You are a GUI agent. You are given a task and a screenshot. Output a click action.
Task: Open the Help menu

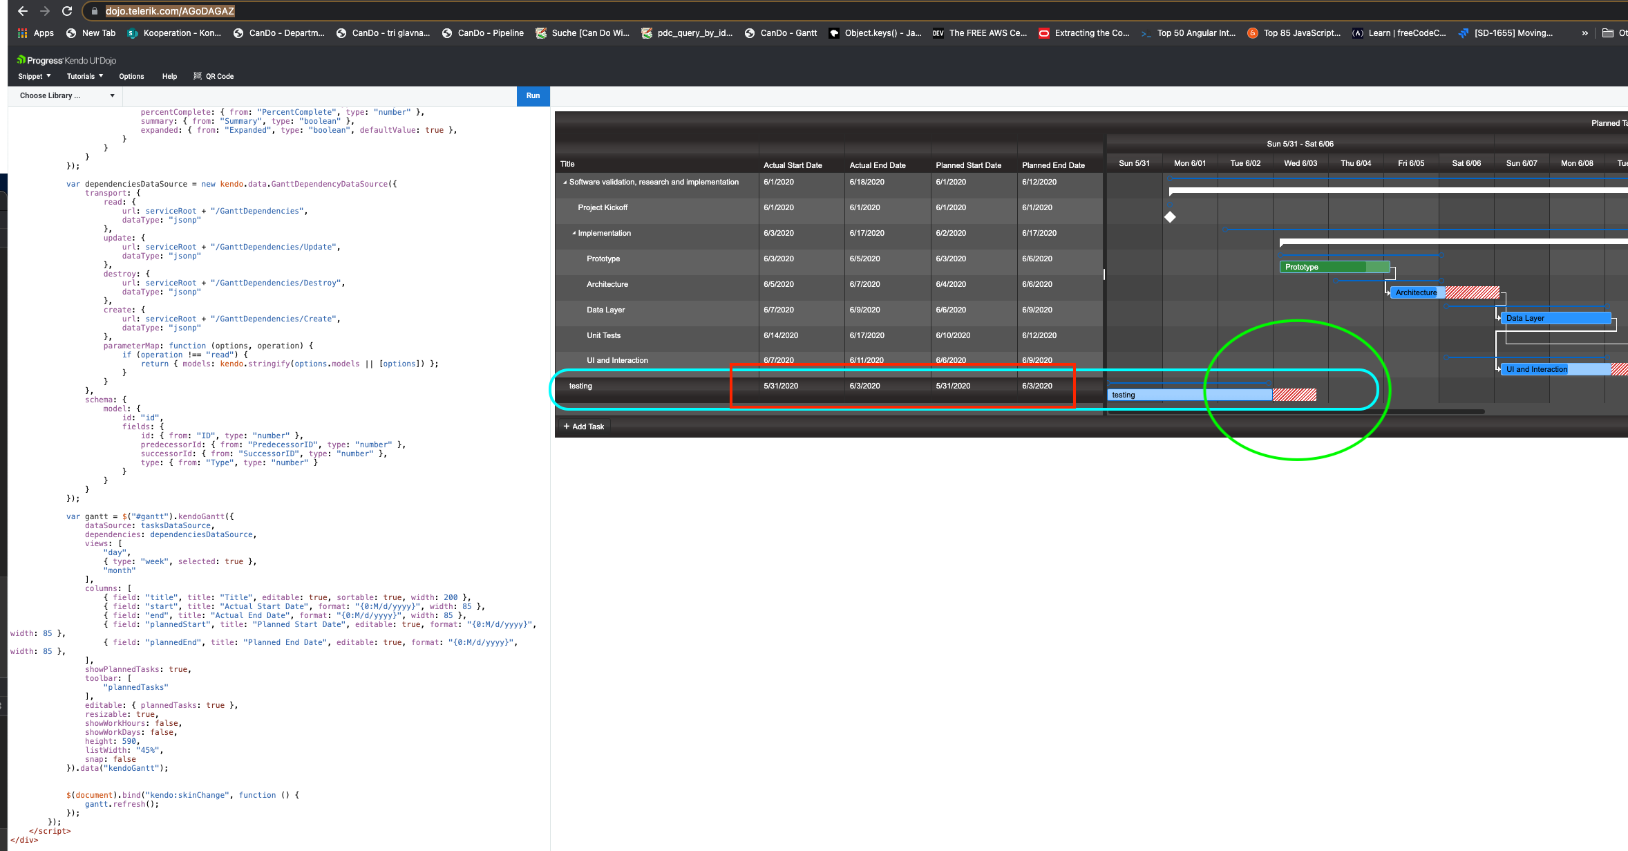click(169, 76)
